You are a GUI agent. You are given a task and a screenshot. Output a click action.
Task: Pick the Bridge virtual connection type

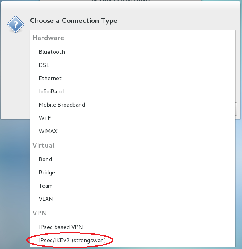point(47,172)
